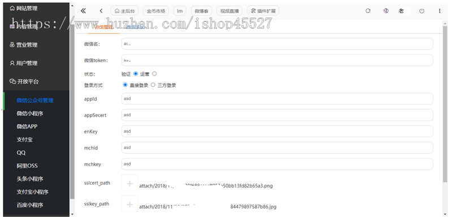Image resolution: width=449 pixels, height=218 pixels.
Task: Open 阿里OSS in the sidebar
Action: [27, 166]
